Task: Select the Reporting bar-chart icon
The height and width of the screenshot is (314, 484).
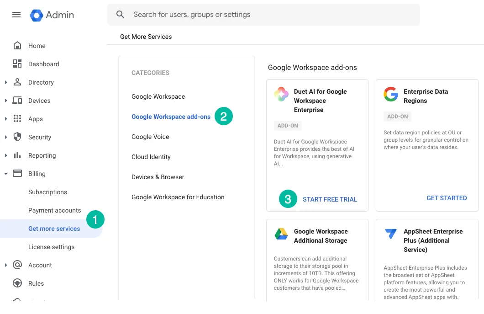Action: pyautogui.click(x=18, y=155)
